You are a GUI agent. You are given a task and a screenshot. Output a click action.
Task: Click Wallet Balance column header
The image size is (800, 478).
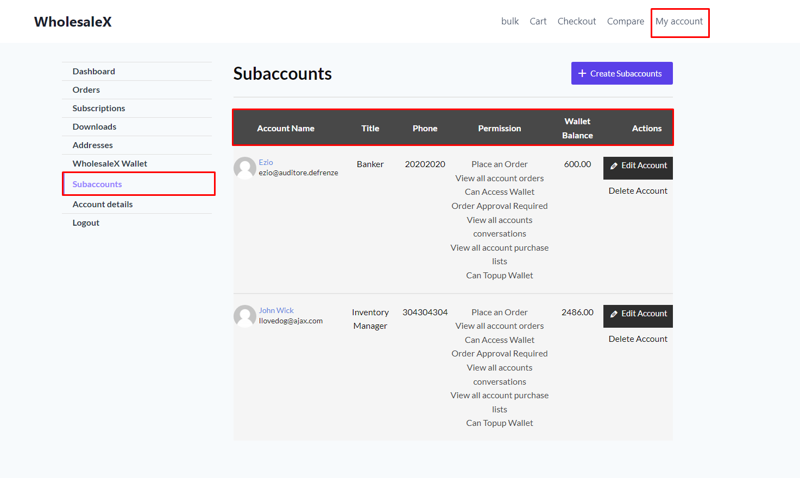pyautogui.click(x=577, y=128)
